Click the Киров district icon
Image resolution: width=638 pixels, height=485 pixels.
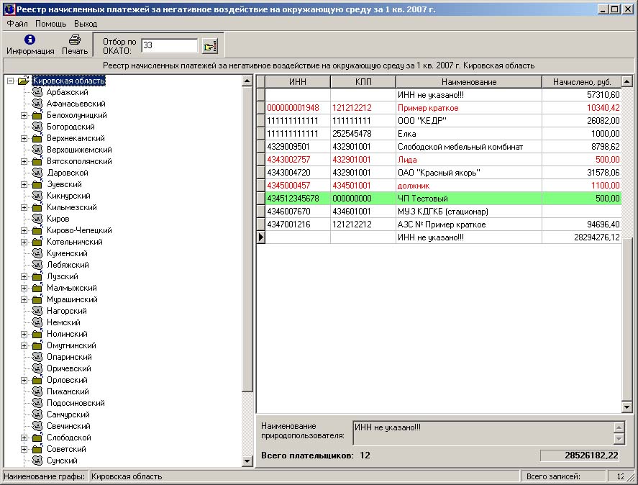pyautogui.click(x=37, y=219)
